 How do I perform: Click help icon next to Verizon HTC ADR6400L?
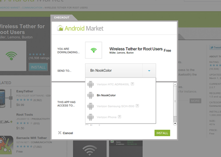(132, 84)
